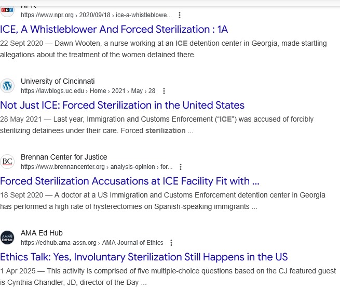Screen dimensions: 340x289
Task: Click the NPR result snippet about Dawn Wooten
Action: (x=164, y=49)
